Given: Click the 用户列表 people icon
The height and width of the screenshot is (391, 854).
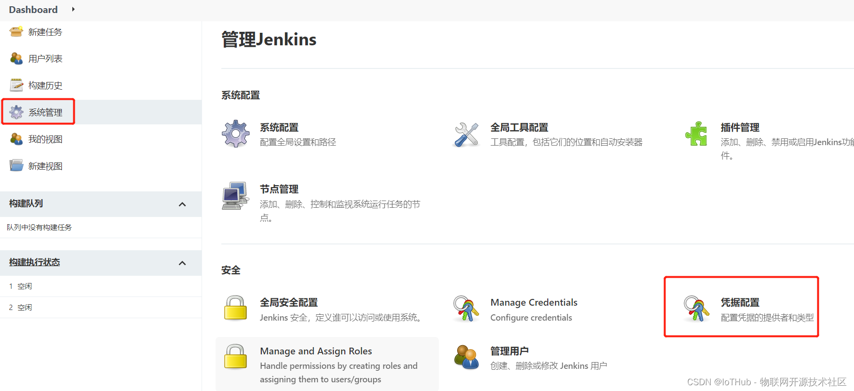Looking at the screenshot, I should pyautogui.click(x=16, y=59).
